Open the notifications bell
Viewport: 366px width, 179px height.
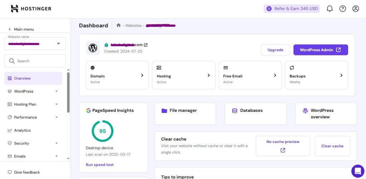tap(329, 9)
